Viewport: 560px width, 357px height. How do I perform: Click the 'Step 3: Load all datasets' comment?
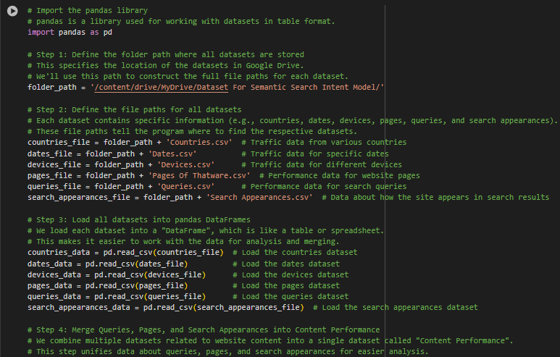[139, 219]
